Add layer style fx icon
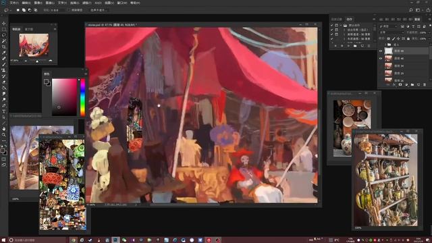 click(394, 84)
